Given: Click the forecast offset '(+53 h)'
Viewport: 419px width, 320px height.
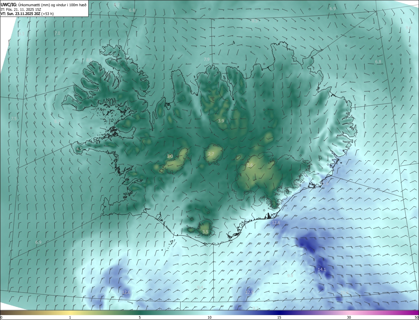Looking at the screenshot, I should [47, 14].
